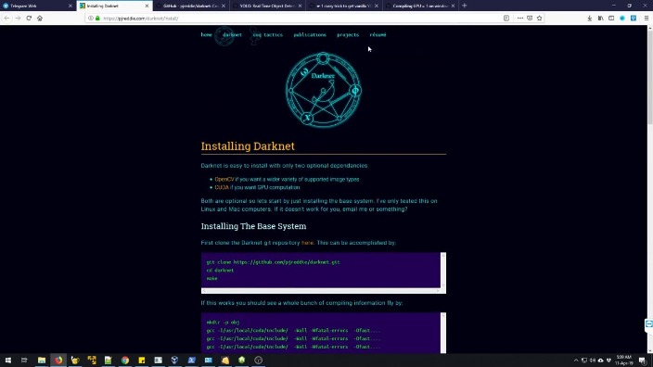This screenshot has height=367, width=653.
Task: Click the Installing The Base System heading
Action: coord(253,226)
